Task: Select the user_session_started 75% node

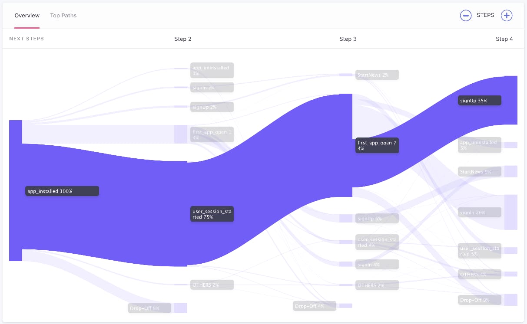Action: pos(212,214)
